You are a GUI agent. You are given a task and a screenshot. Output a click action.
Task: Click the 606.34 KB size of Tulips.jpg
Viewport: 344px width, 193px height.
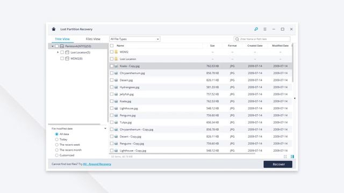(212, 123)
